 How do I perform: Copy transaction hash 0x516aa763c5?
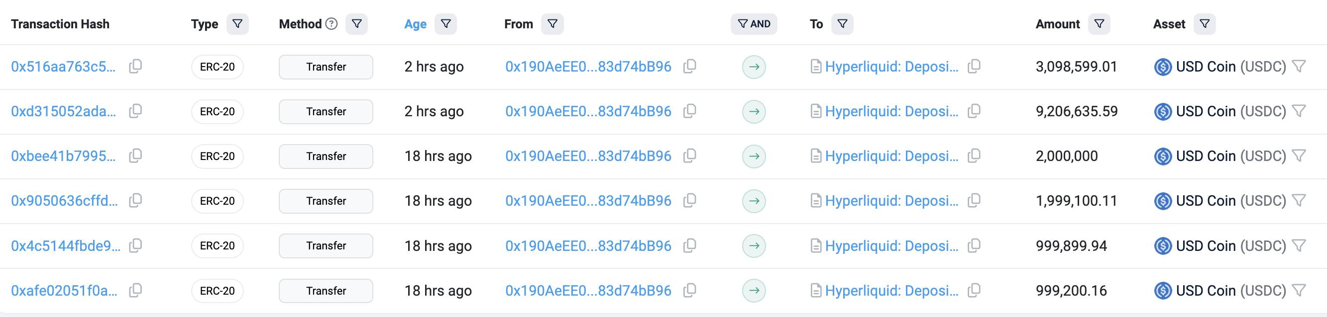[x=135, y=67]
